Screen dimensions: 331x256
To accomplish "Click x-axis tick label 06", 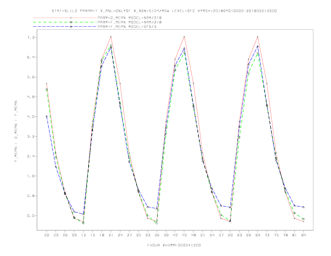I will point(65,235).
